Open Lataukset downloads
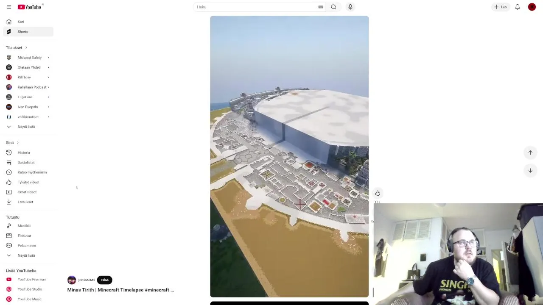 tap(29, 202)
